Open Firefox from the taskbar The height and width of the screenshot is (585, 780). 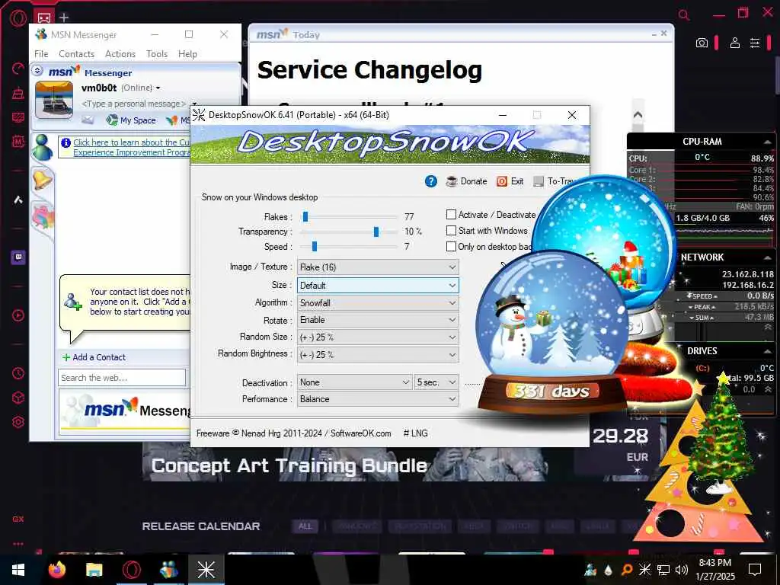click(56, 570)
